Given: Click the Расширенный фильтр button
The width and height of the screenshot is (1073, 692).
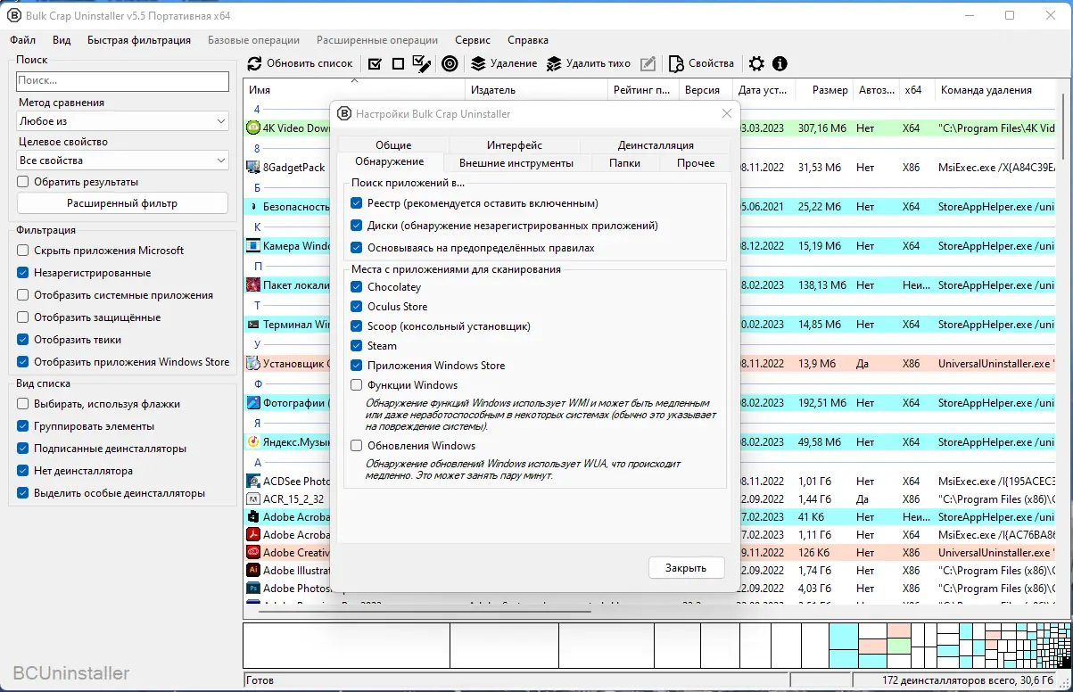Looking at the screenshot, I should (122, 203).
